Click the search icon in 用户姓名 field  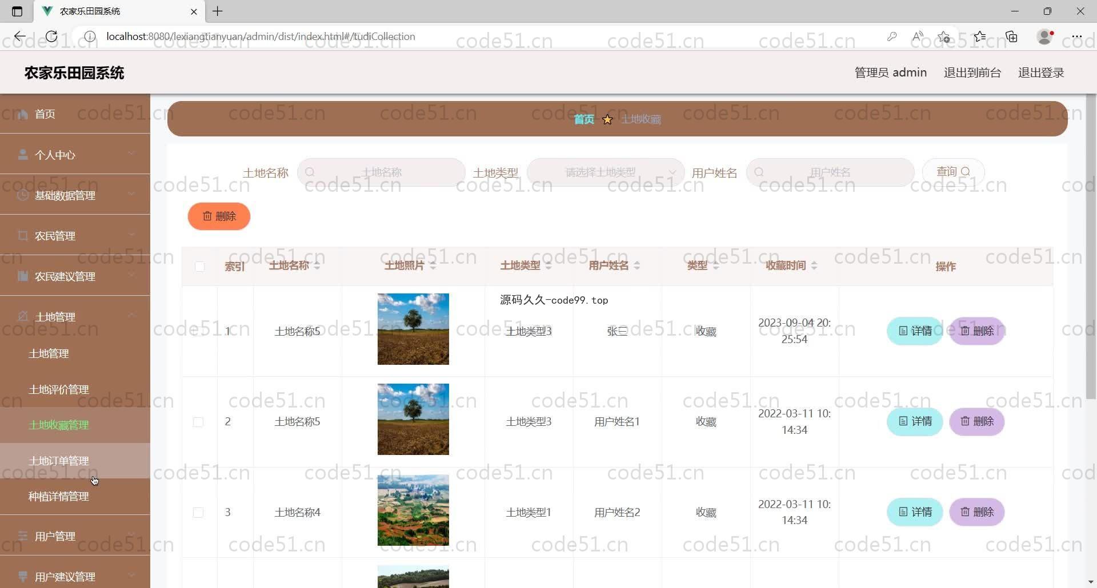[x=759, y=172]
